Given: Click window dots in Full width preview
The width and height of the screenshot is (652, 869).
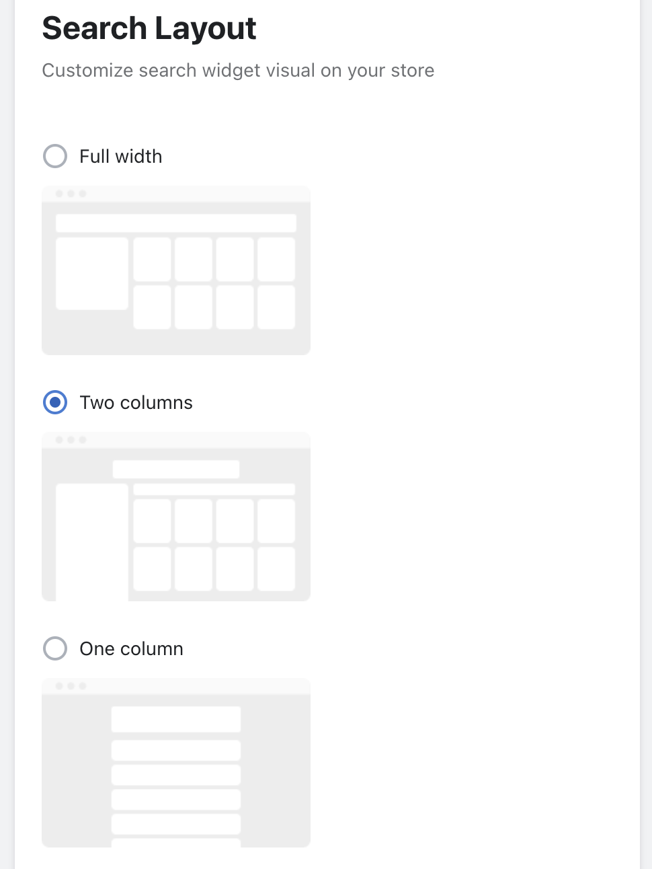Looking at the screenshot, I should 71,194.
